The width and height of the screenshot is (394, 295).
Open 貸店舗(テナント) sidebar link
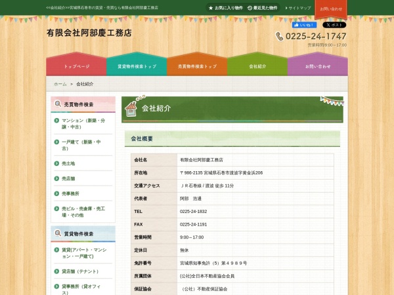[x=80, y=271]
